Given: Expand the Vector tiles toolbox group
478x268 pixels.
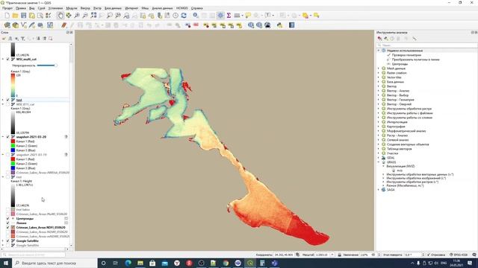Looking at the screenshot, I should 379,77.
